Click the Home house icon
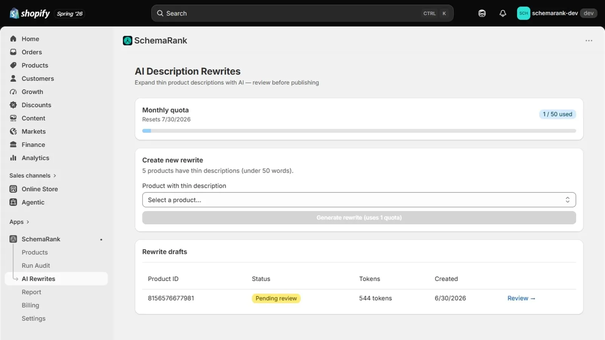The width and height of the screenshot is (605, 340). tap(13, 39)
